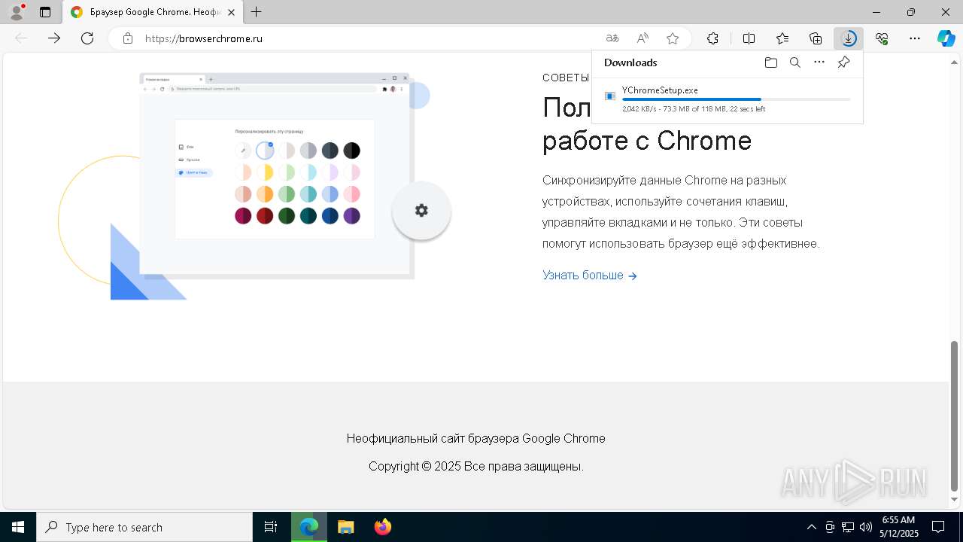Open Favorites list icon

[782, 38]
